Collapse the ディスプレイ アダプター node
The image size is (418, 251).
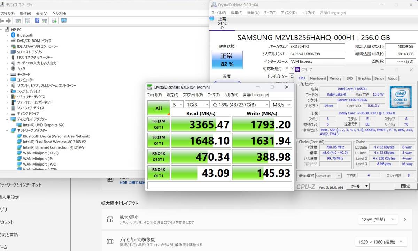point(8,119)
